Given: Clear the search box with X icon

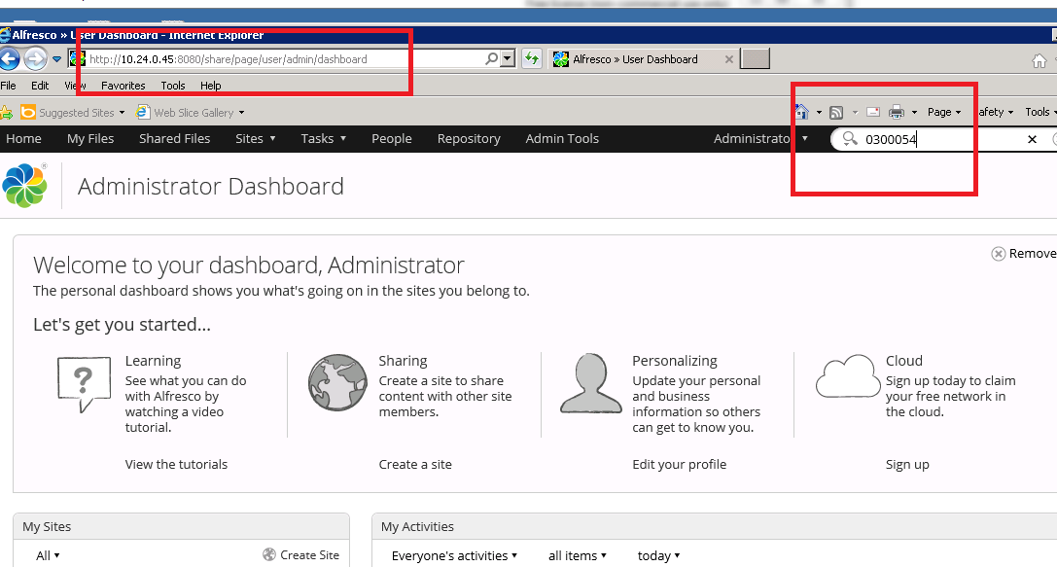Looking at the screenshot, I should (x=1032, y=139).
